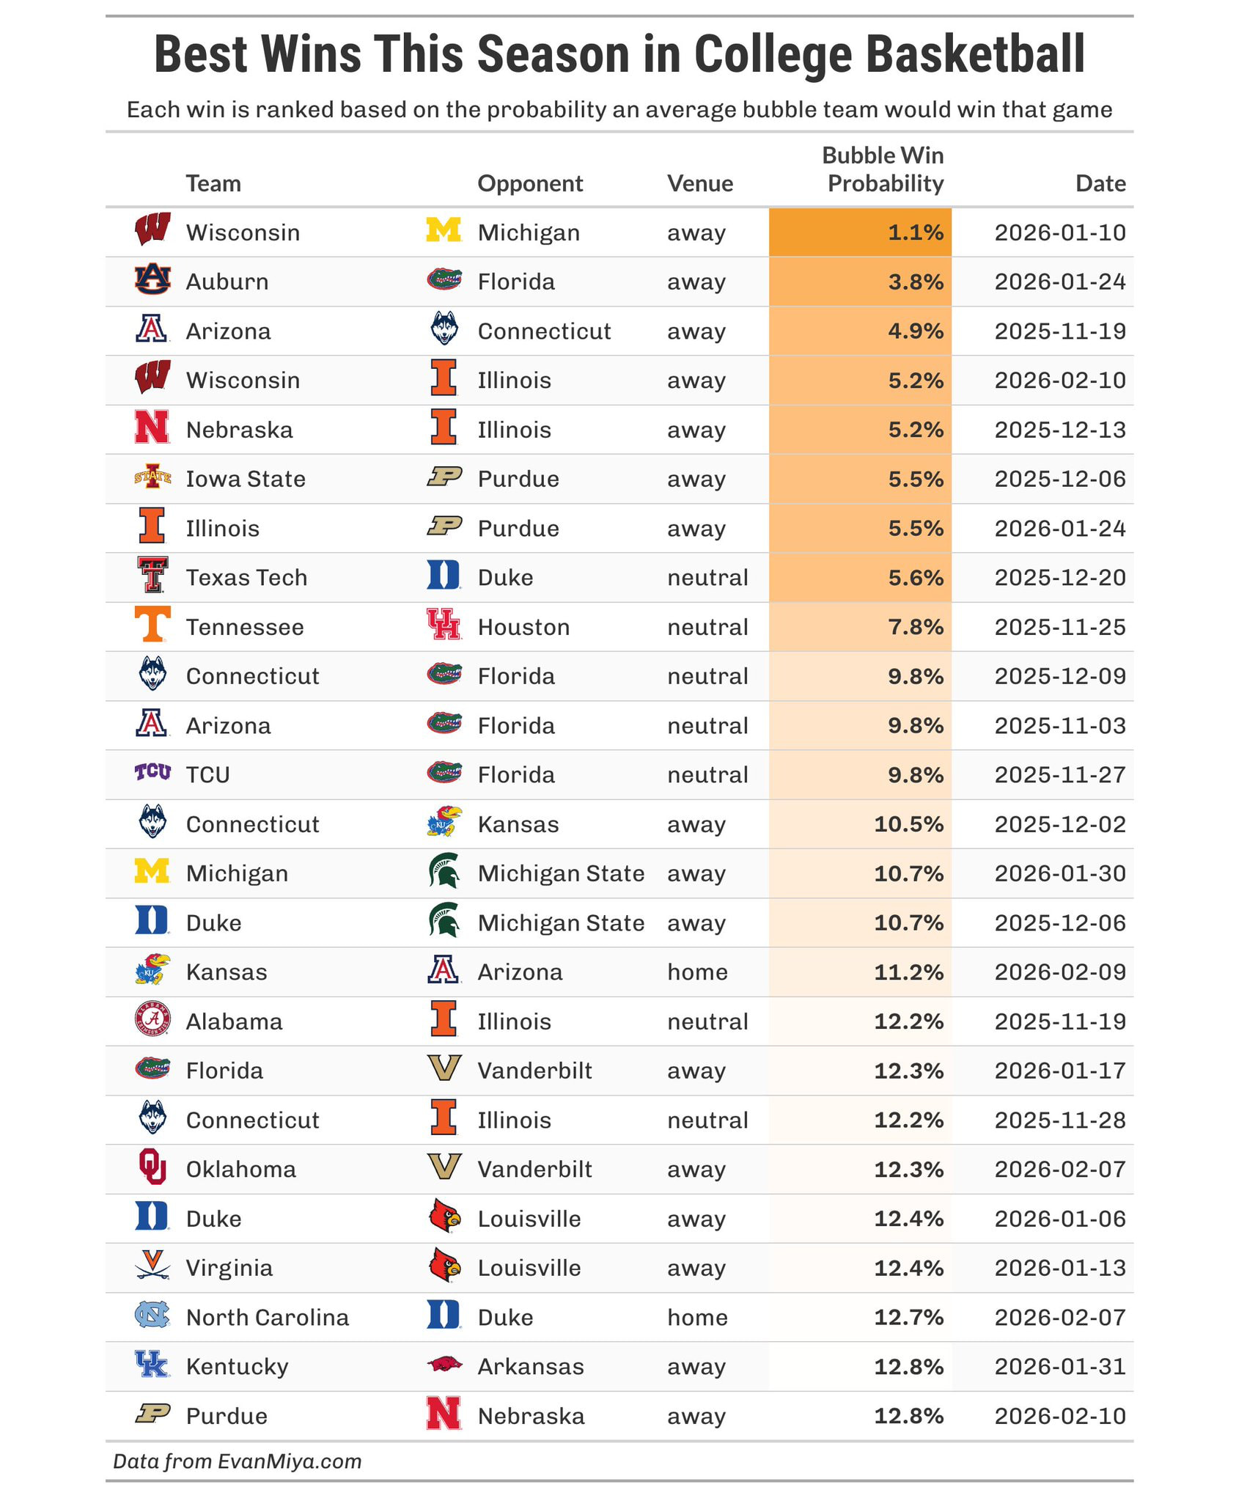Click the Data from EvanMiya.com credit
Viewport: 1236px width, 1501px height.
click(237, 1461)
